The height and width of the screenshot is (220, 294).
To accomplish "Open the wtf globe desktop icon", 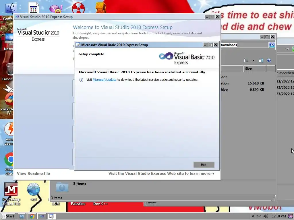I will point(33,192).
